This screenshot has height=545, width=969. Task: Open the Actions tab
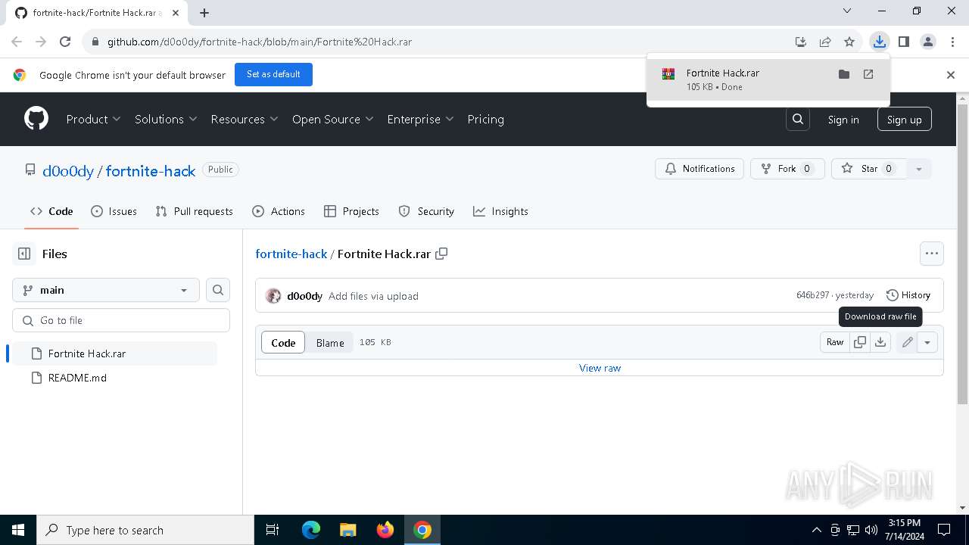[x=279, y=211]
